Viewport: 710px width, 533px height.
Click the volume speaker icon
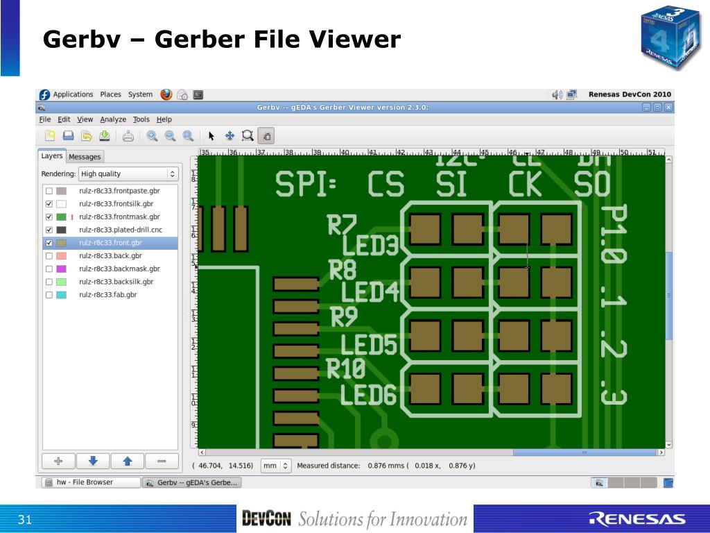(557, 94)
